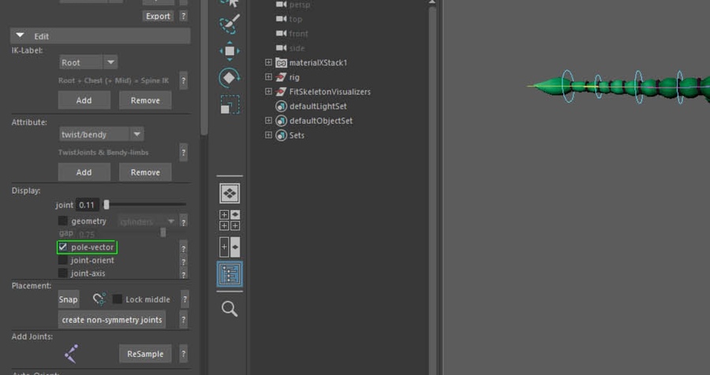Click Add under IK-Label
The width and height of the screenshot is (710, 375).
point(84,100)
